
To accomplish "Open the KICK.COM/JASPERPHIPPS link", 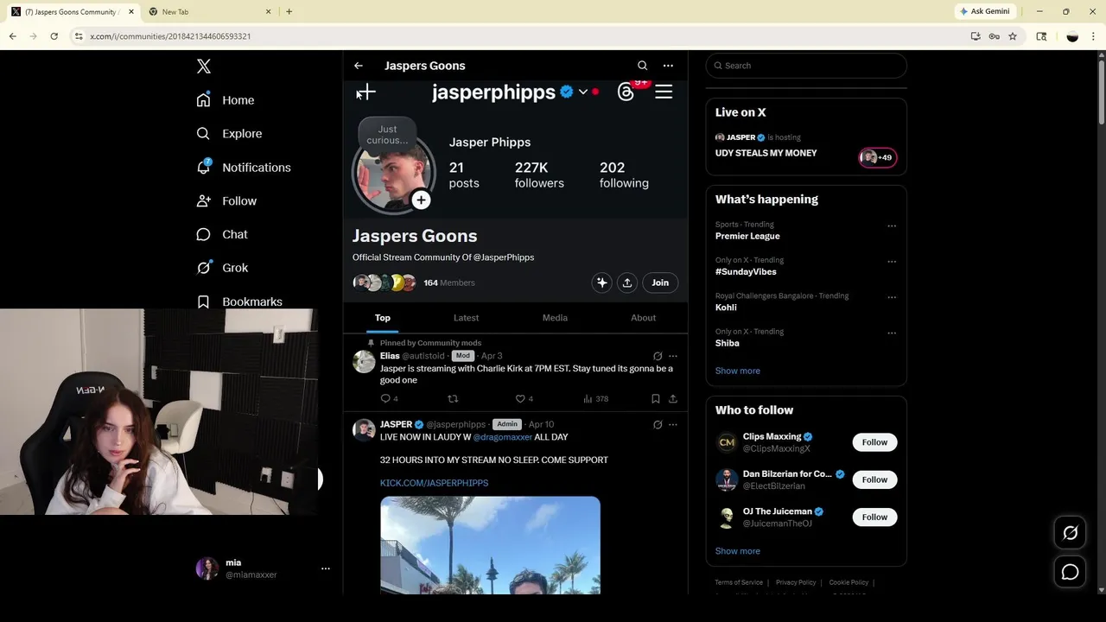I will pos(434,483).
